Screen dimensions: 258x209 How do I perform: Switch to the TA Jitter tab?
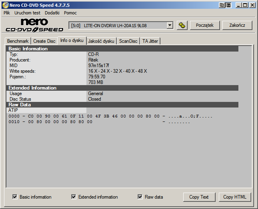(150, 41)
